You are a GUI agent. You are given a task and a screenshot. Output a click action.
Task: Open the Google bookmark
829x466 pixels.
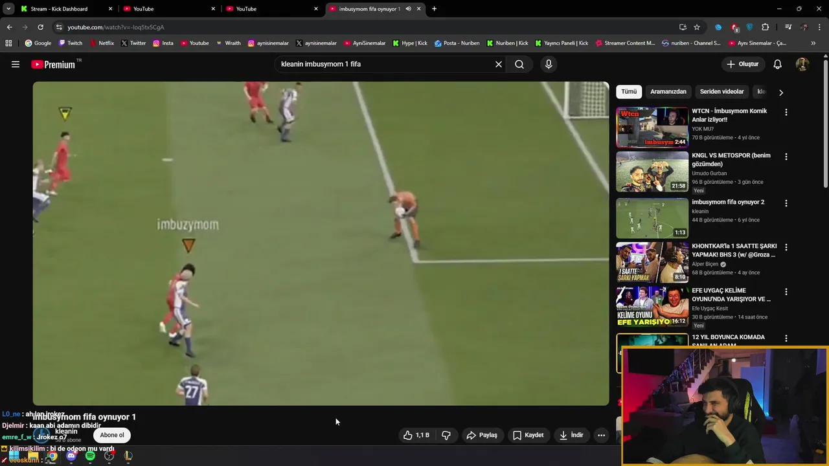point(38,43)
